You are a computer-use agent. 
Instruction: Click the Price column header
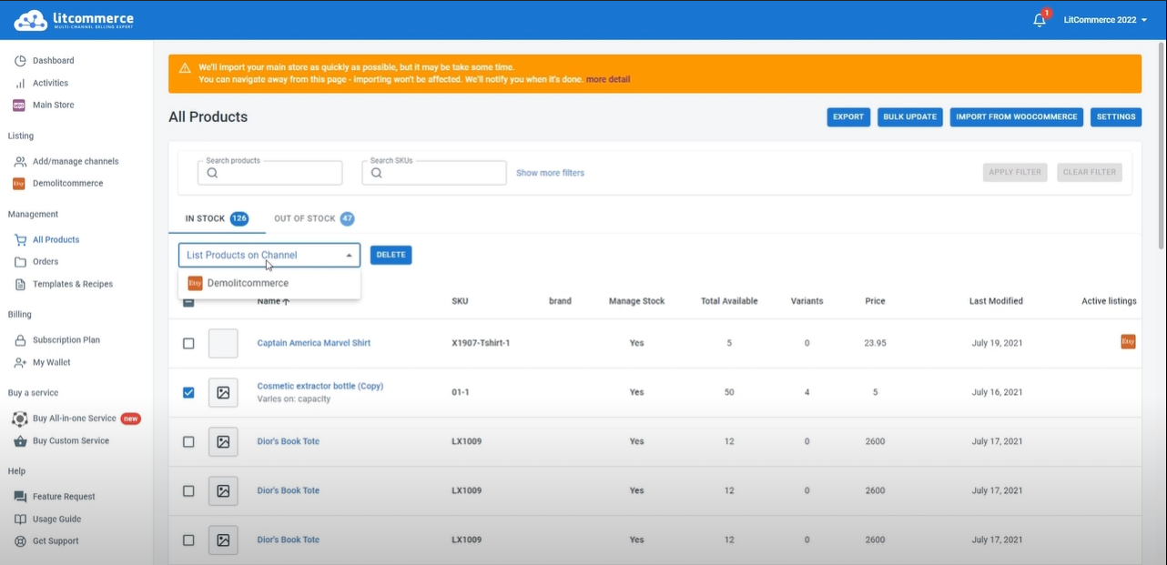[875, 301]
